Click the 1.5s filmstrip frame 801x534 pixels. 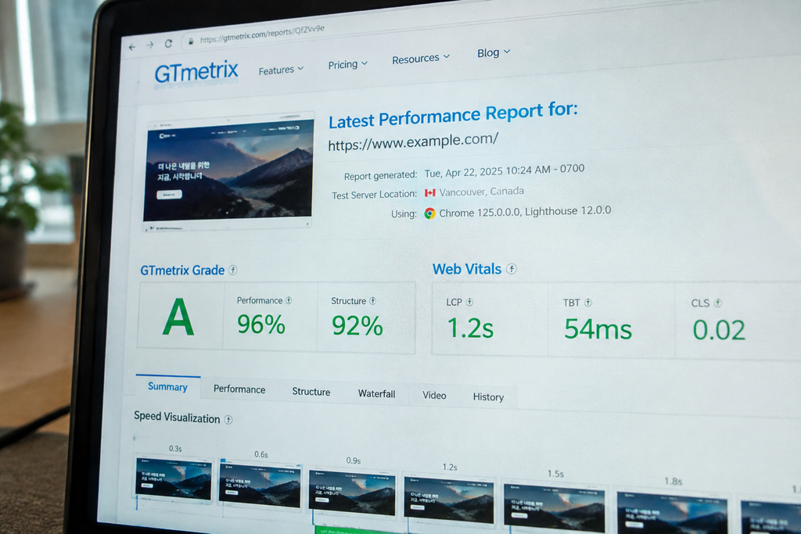pos(555,507)
